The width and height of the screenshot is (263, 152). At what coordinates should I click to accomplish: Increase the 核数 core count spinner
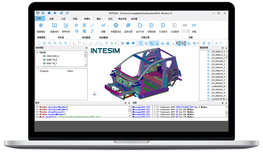[188, 30]
